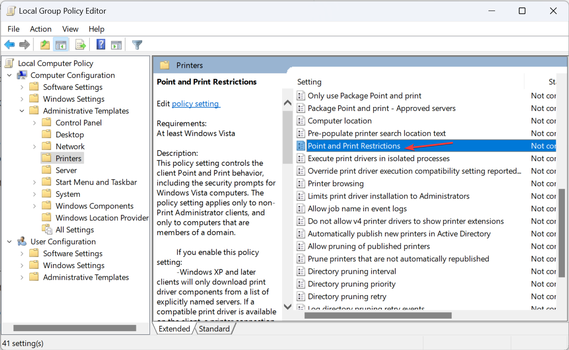Switch to the Extended tab

coord(174,329)
